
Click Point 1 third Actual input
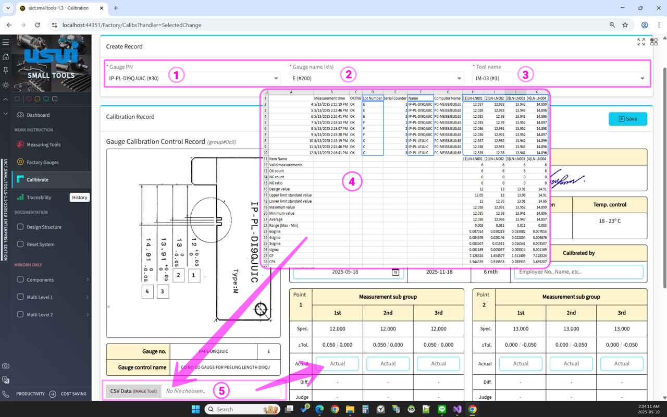[x=438, y=363]
